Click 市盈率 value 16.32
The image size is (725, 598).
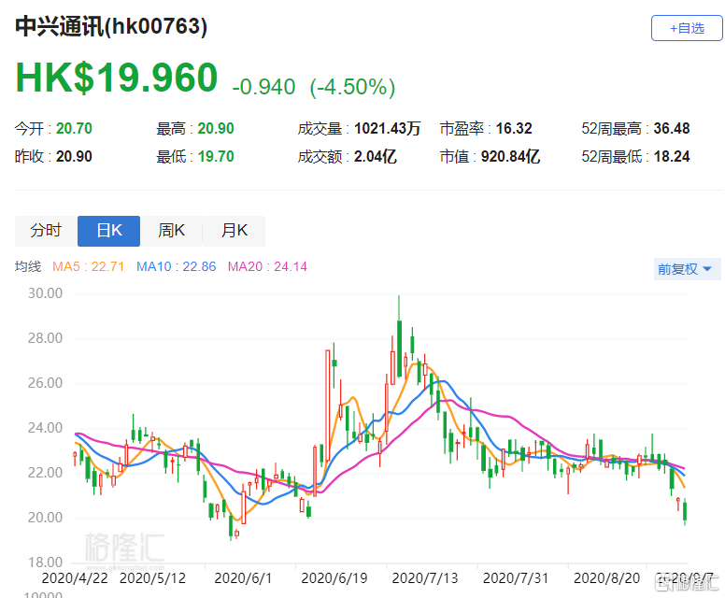[514, 129]
